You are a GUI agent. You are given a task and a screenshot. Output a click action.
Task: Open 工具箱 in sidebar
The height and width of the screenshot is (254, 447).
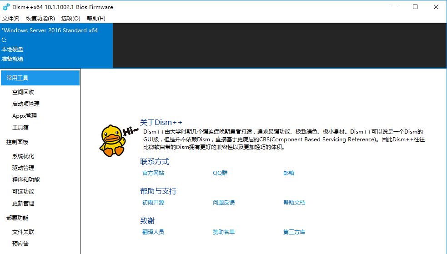click(x=20, y=128)
